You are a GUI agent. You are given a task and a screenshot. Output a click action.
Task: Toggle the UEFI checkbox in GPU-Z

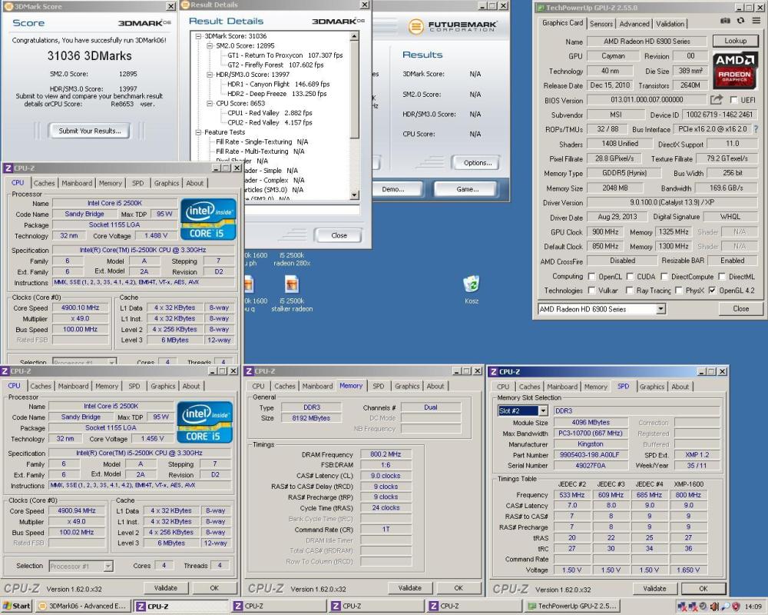click(x=733, y=100)
